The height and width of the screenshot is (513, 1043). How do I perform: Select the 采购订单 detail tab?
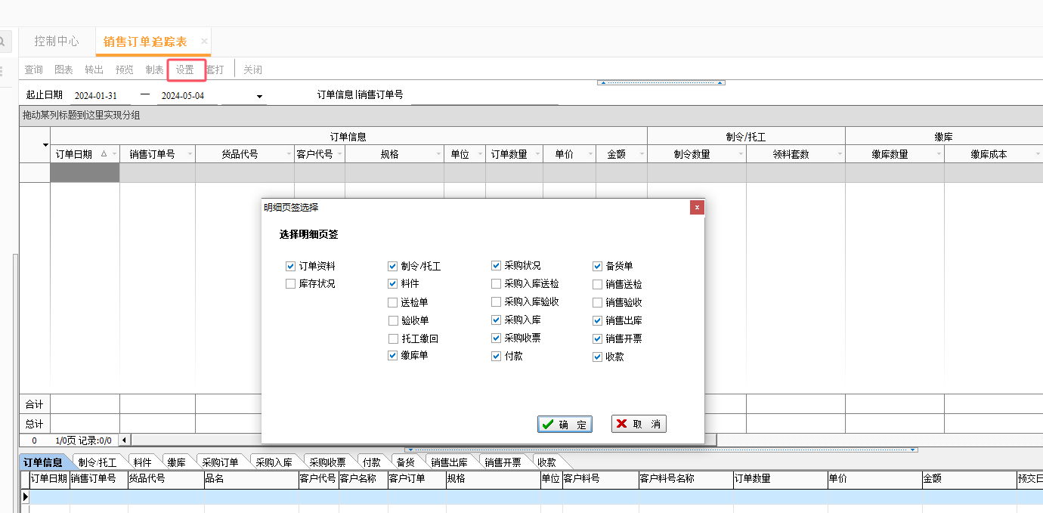pyautogui.click(x=220, y=462)
